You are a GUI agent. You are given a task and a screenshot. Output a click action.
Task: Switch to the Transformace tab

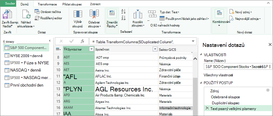pyautogui.click(x=47, y=4)
